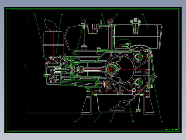Click the right engine mounting foot

point(148,104)
